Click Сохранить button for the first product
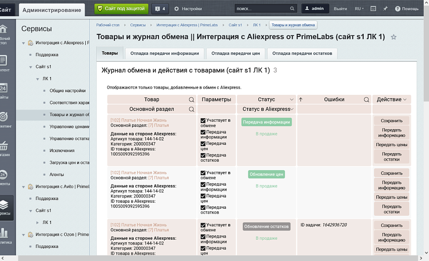Image resolution: width=429 pixels, height=261 pixels. click(392, 121)
